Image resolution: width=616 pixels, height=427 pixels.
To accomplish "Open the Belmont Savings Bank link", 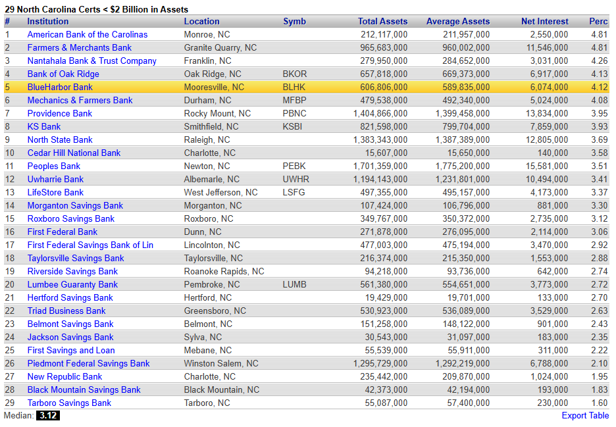I will tap(70, 324).
